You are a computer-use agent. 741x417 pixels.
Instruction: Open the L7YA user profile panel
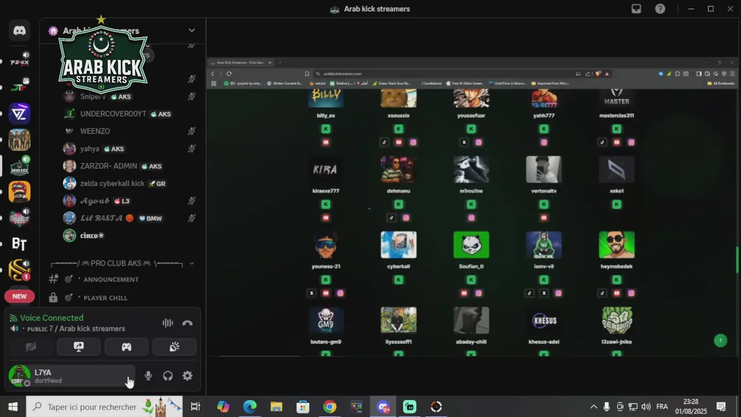(x=71, y=376)
